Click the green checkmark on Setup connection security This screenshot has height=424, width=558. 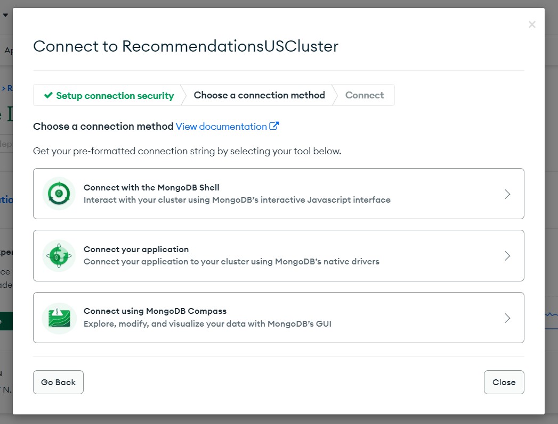(48, 95)
